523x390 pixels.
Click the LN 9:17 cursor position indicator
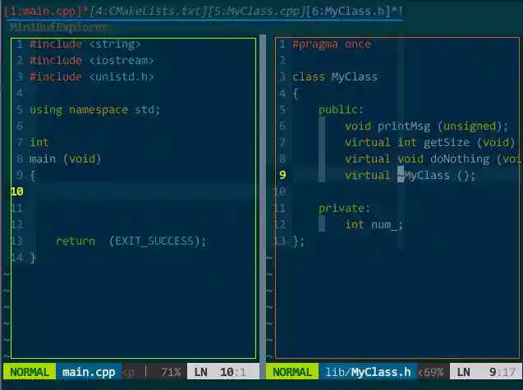point(486,372)
